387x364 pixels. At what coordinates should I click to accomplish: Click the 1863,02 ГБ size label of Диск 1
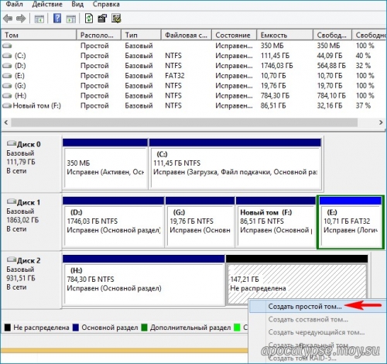[x=22, y=220]
